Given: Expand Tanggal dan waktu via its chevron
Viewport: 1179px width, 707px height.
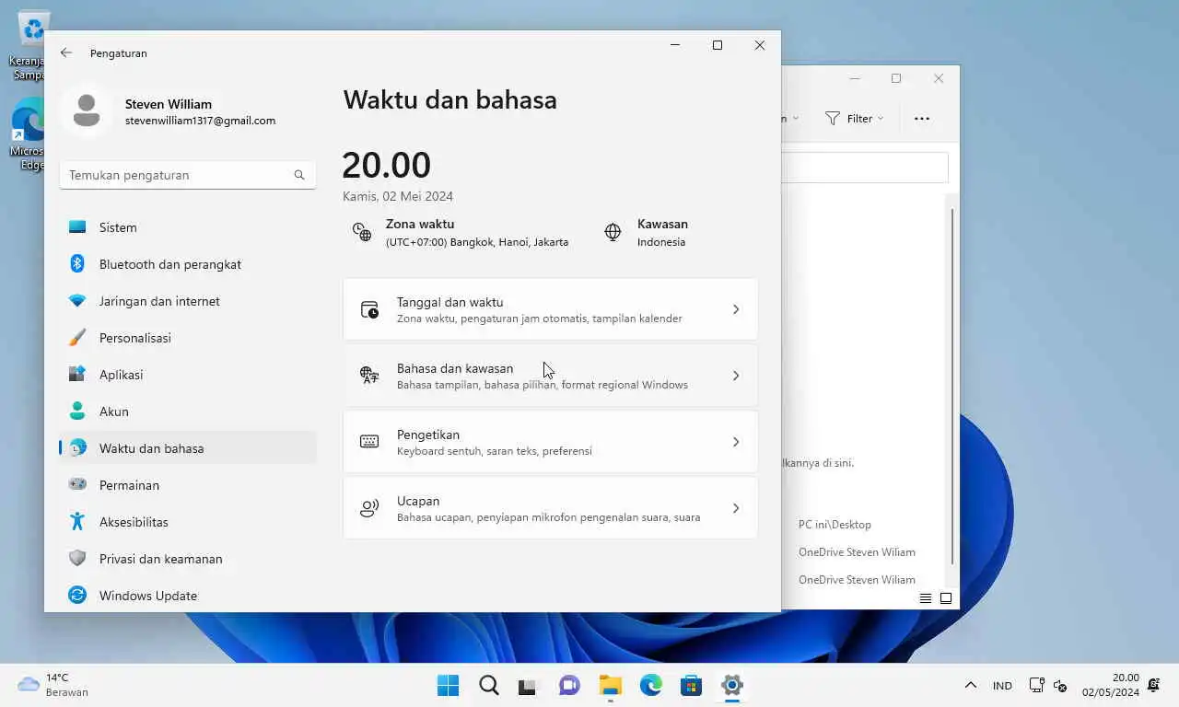Looking at the screenshot, I should click(735, 309).
